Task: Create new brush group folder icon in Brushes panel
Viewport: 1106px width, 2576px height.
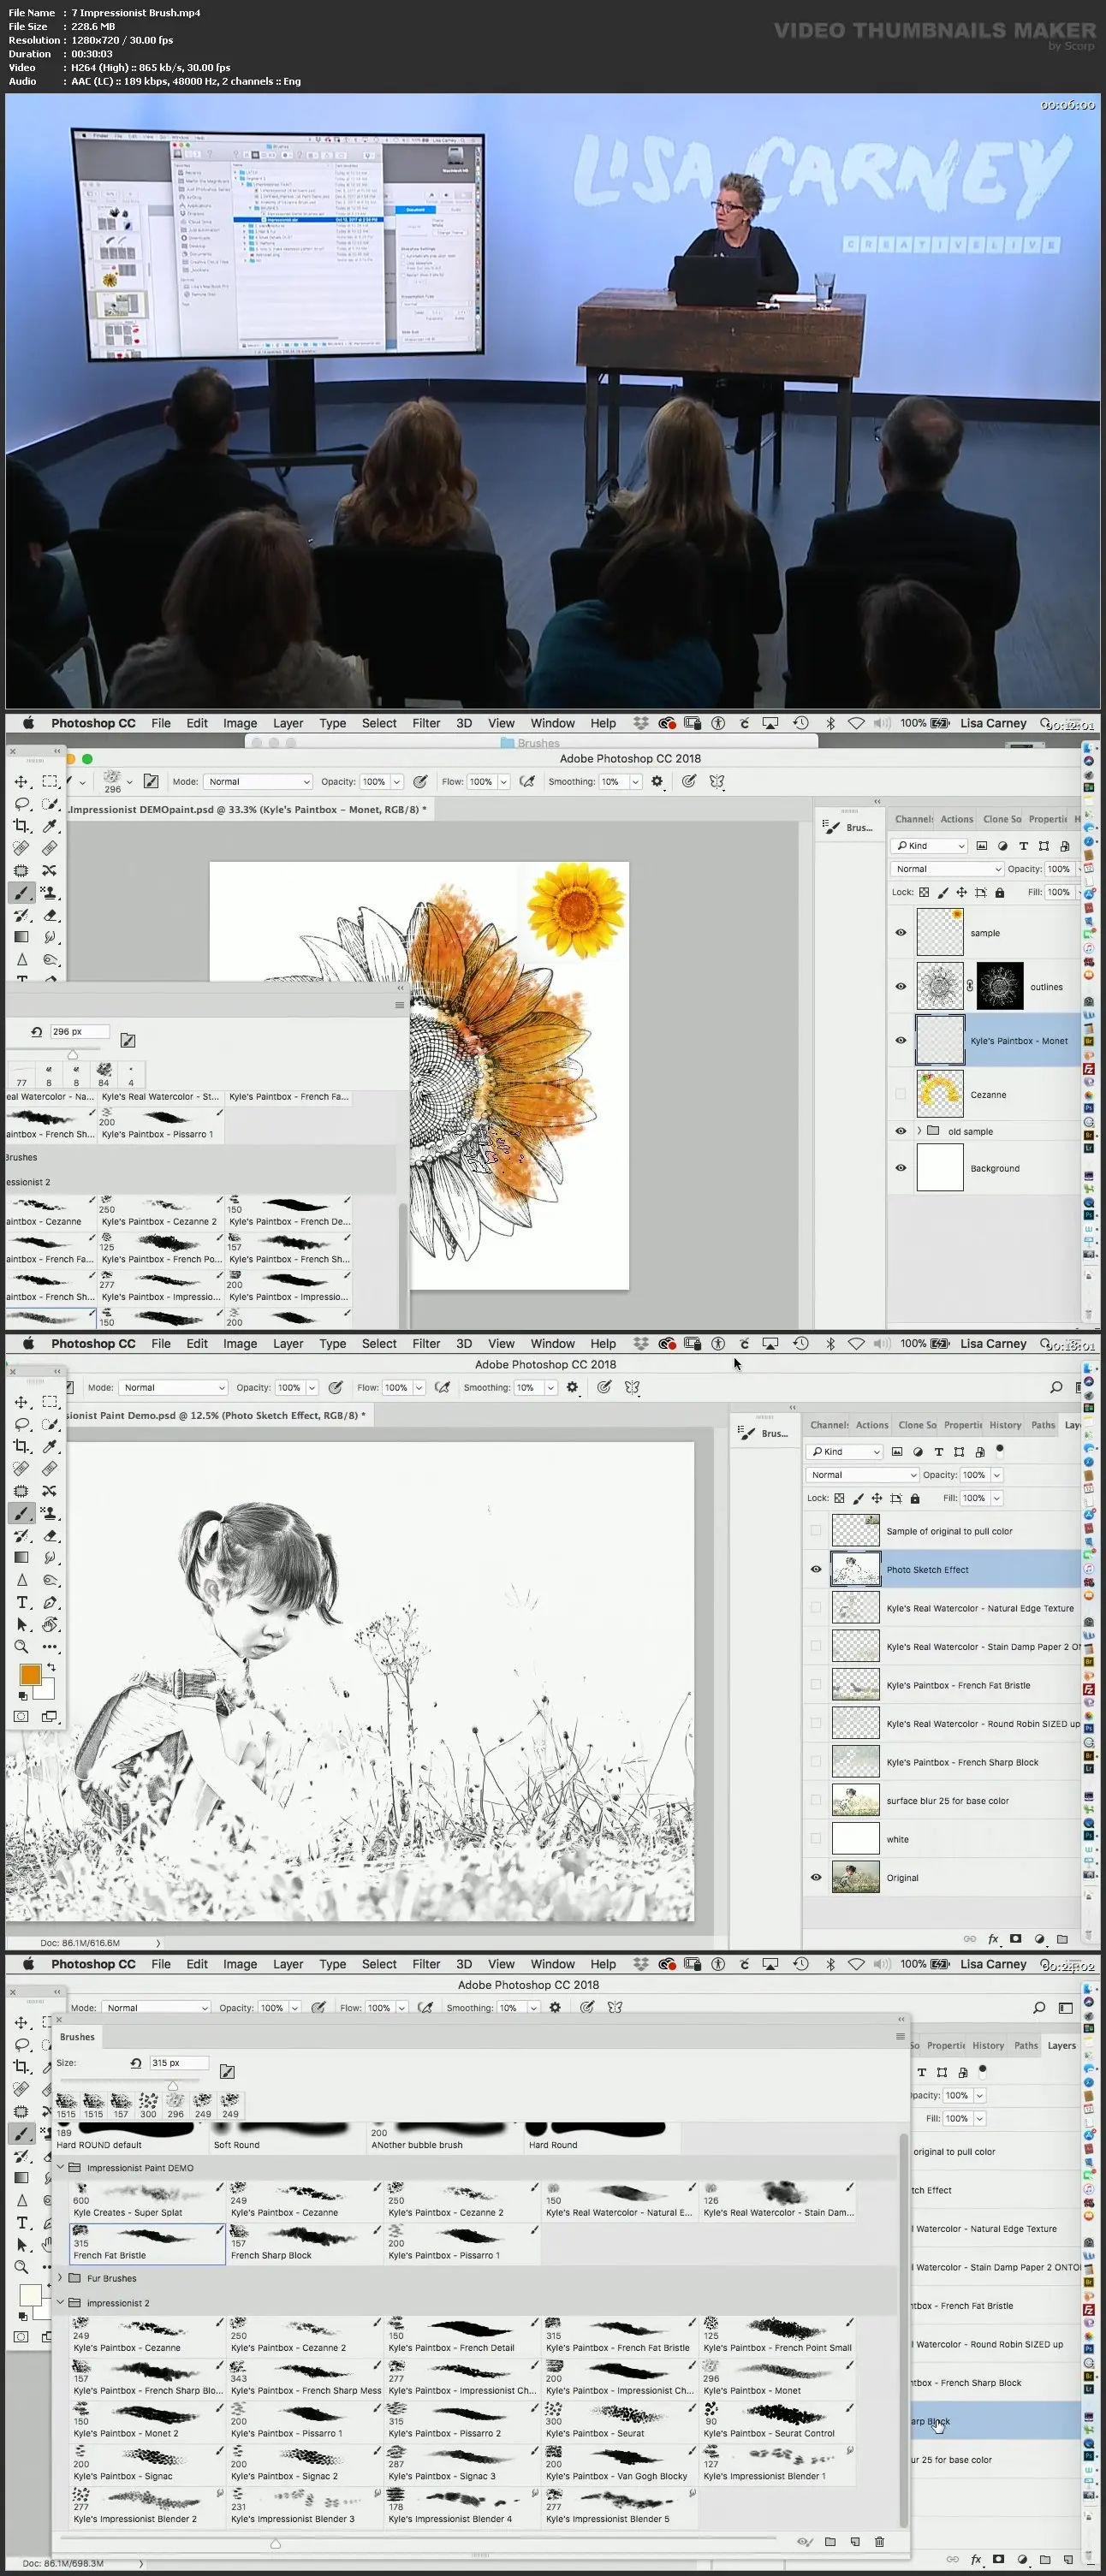Action: pos(830,2541)
